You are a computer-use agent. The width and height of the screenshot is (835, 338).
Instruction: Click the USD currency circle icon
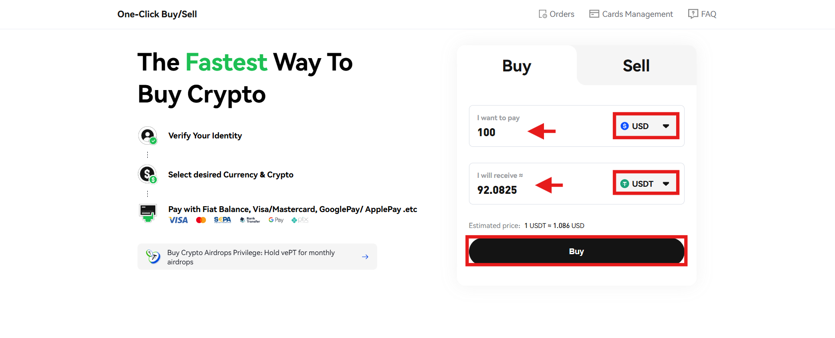click(x=624, y=126)
